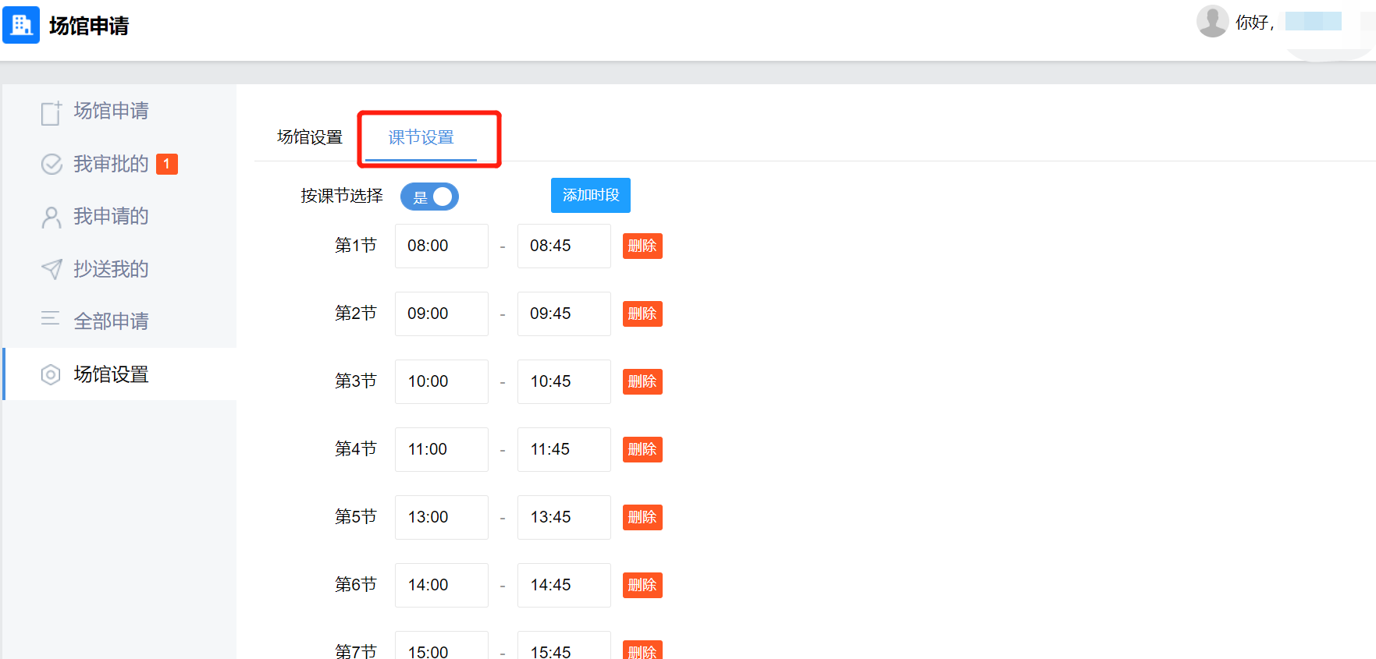Toggle the 按课节选择 switch off

point(429,197)
